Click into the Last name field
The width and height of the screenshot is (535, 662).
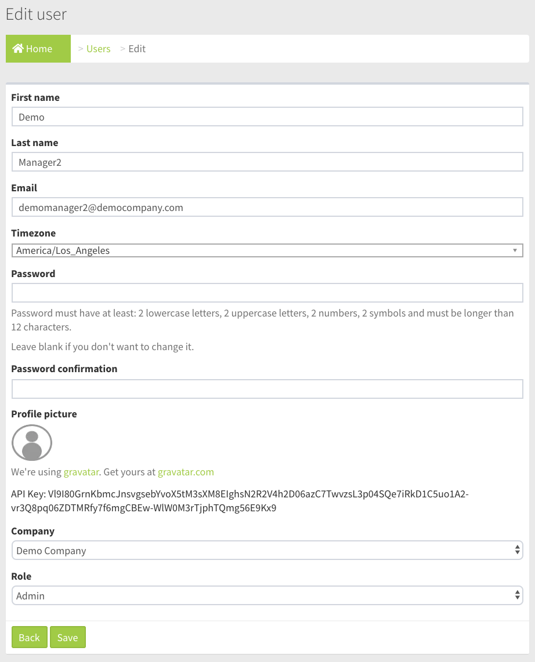click(x=267, y=162)
